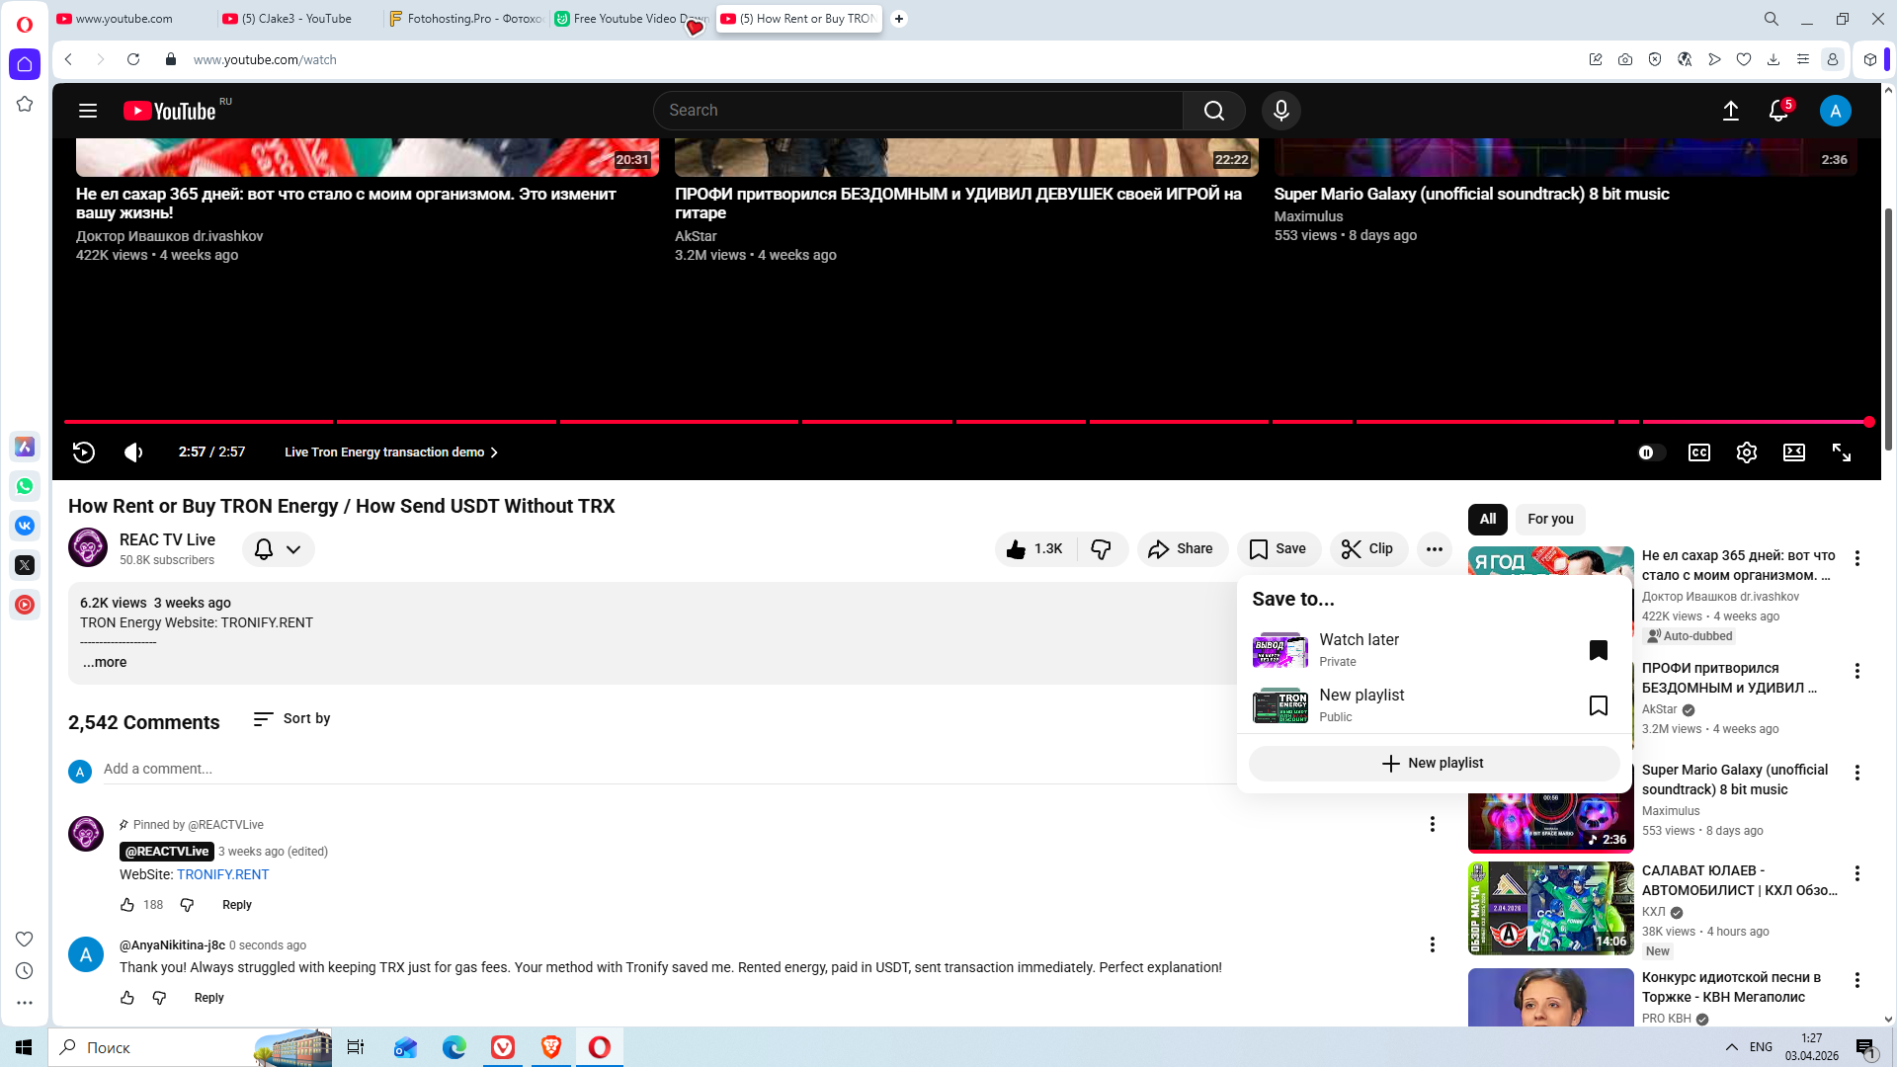Open YouTube notifications bell
This screenshot has height=1067, width=1897.
(1778, 111)
